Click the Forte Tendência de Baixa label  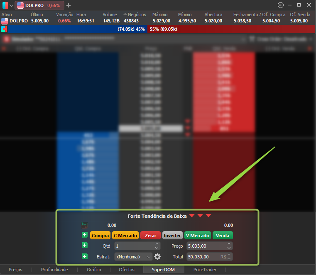point(157,216)
